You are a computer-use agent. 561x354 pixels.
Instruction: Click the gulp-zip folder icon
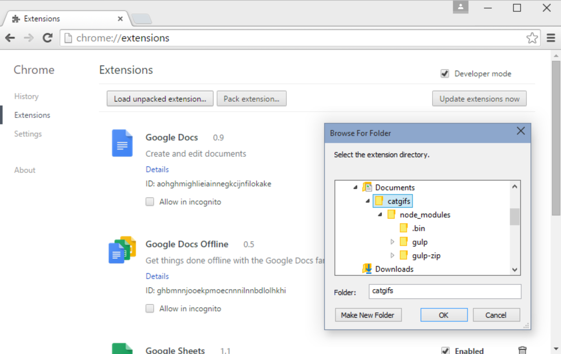coord(404,255)
